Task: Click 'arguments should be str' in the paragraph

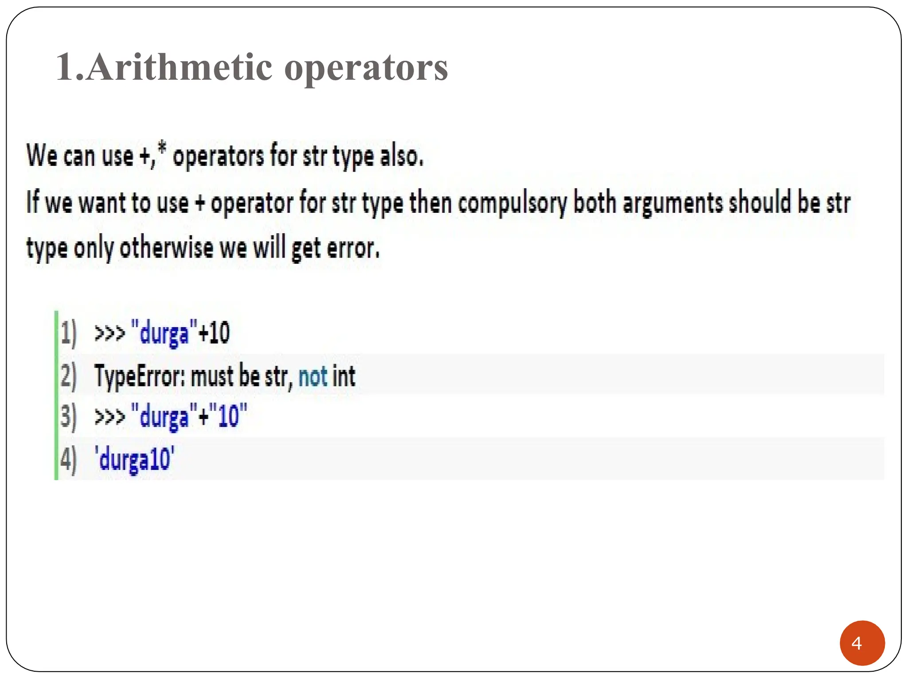Action: tap(736, 204)
